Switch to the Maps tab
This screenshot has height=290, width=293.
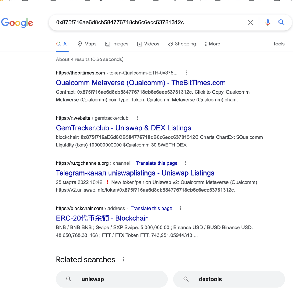click(87, 44)
